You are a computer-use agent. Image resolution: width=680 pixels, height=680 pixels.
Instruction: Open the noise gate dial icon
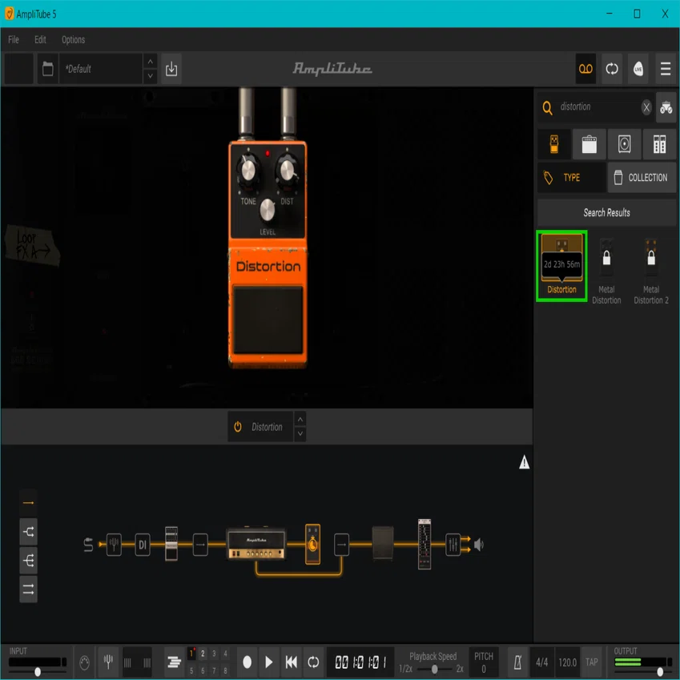(85, 662)
